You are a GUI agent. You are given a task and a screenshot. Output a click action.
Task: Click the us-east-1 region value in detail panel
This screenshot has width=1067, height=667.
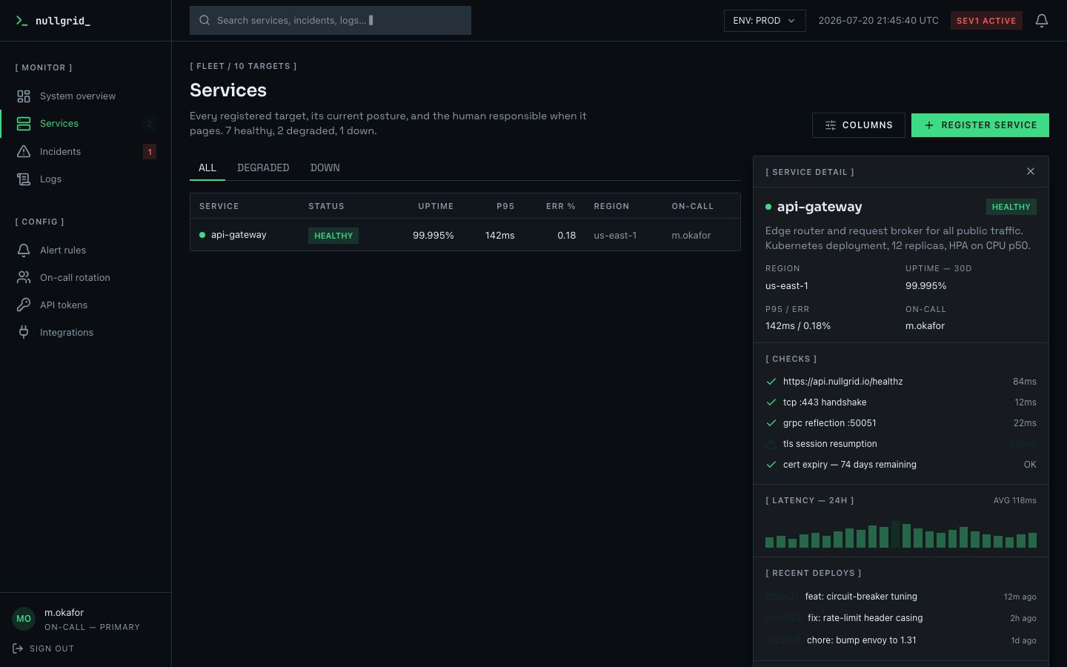coord(787,286)
